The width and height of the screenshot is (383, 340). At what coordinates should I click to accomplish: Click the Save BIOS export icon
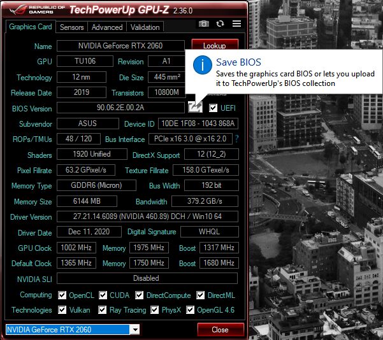coord(195,107)
